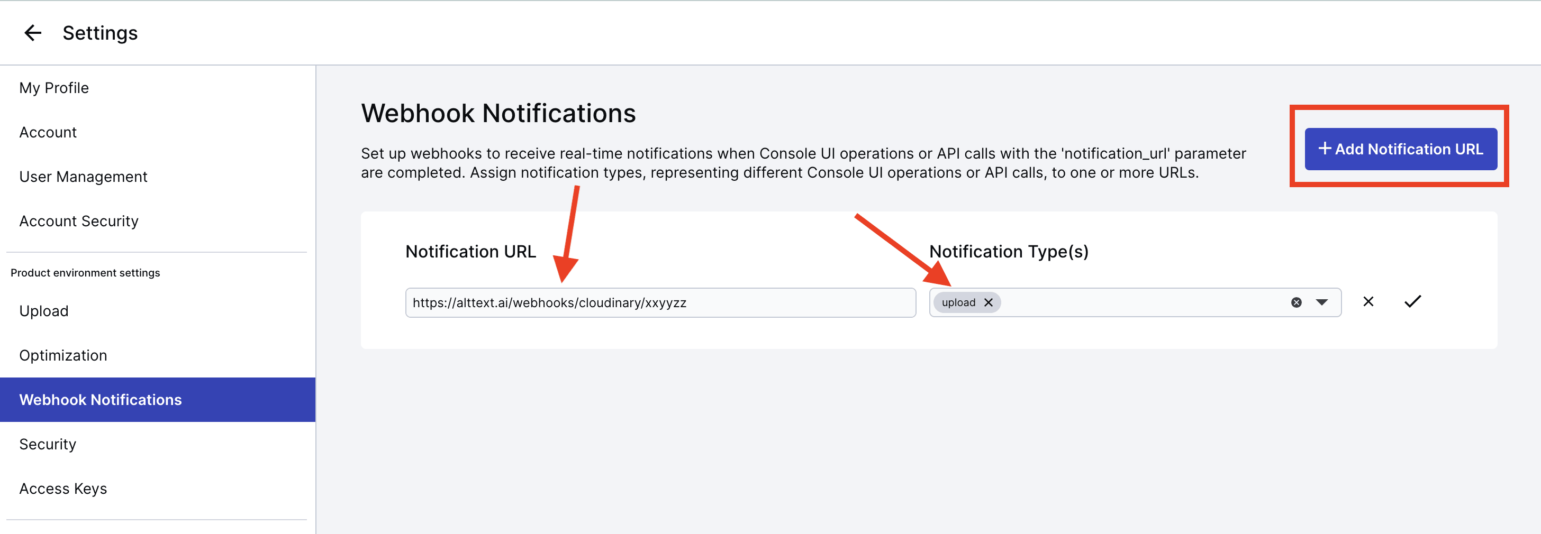Cancel the webhook entry with the X
The width and height of the screenshot is (1541, 534).
(x=1368, y=301)
